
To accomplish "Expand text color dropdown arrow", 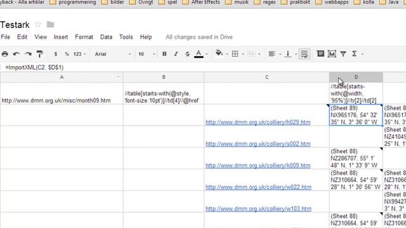I will (207, 54).
